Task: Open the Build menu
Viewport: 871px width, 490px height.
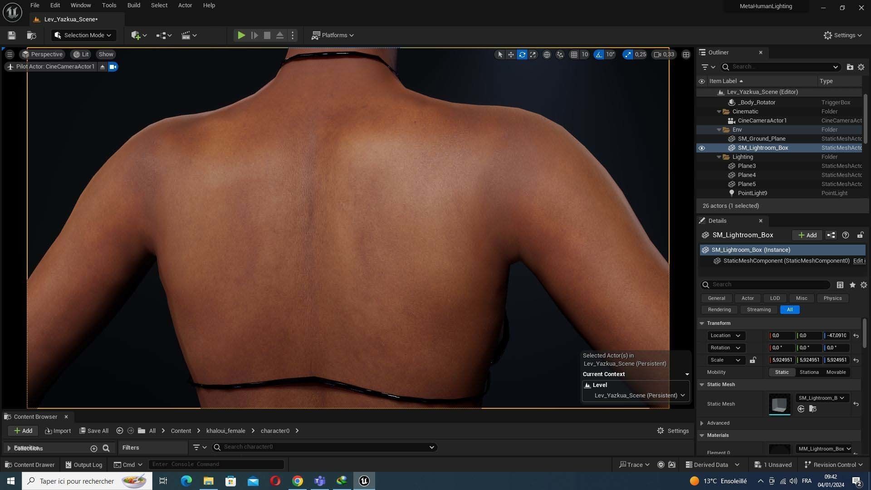Action: pos(133,5)
